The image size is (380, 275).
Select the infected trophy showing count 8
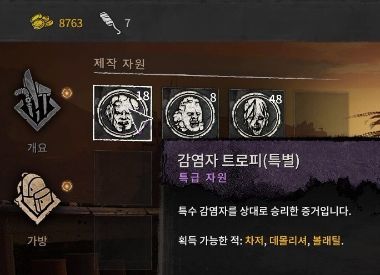pos(191,113)
